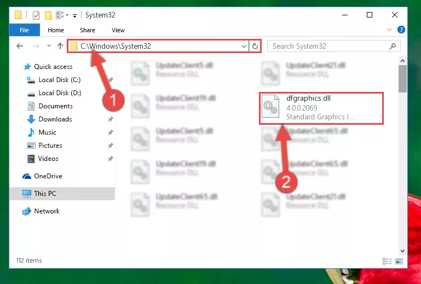This screenshot has height=284, width=421.
Task: Click the 112 items status text
Action: (x=29, y=260)
